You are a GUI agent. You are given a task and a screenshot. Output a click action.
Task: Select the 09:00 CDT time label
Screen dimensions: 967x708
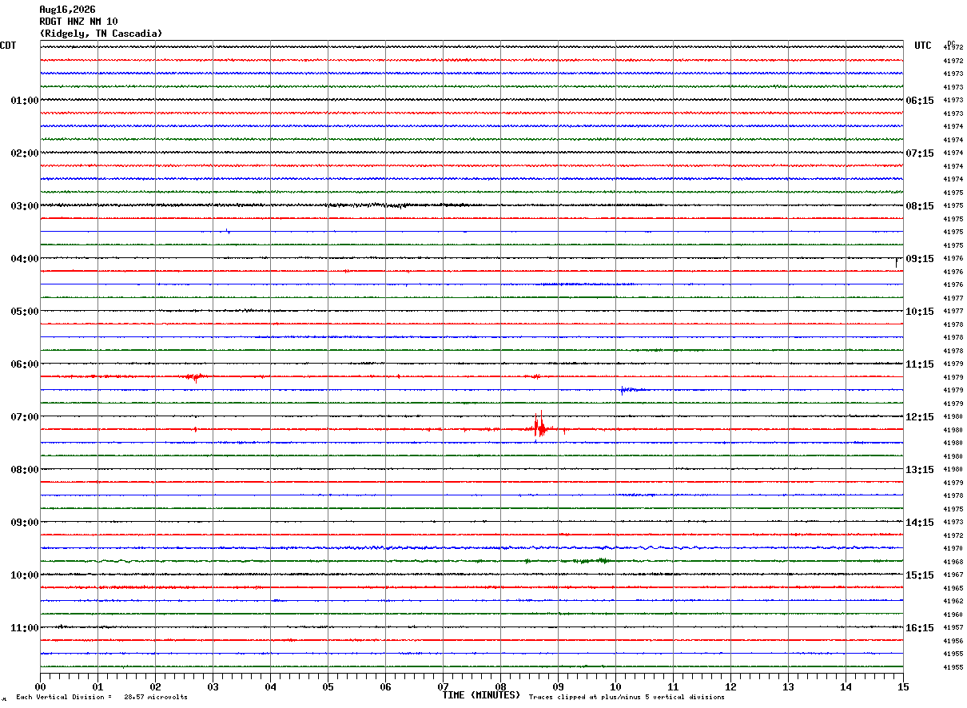[25, 523]
